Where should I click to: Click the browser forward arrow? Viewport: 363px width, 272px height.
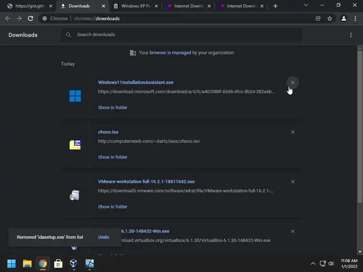[19, 18]
